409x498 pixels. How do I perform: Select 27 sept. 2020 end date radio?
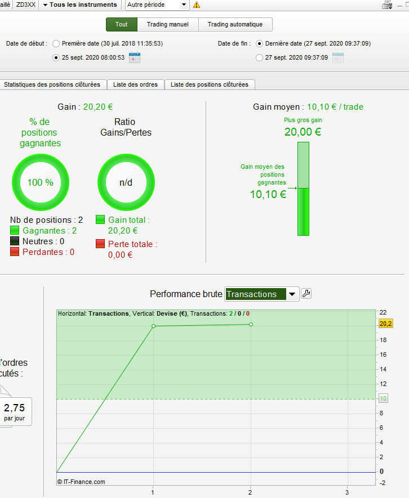tap(260, 58)
